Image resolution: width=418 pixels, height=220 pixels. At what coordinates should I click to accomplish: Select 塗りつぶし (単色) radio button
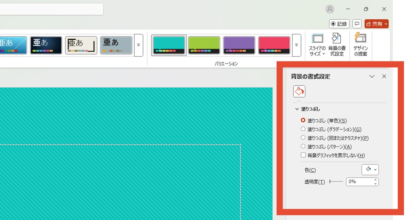tap(303, 120)
